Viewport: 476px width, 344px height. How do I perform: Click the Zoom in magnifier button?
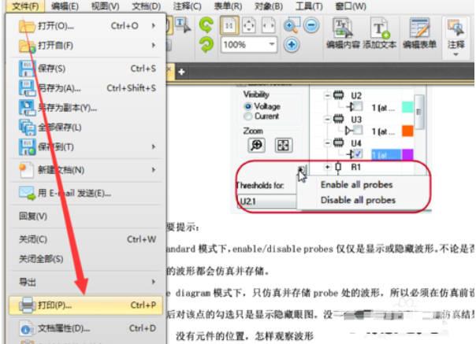coord(256,145)
